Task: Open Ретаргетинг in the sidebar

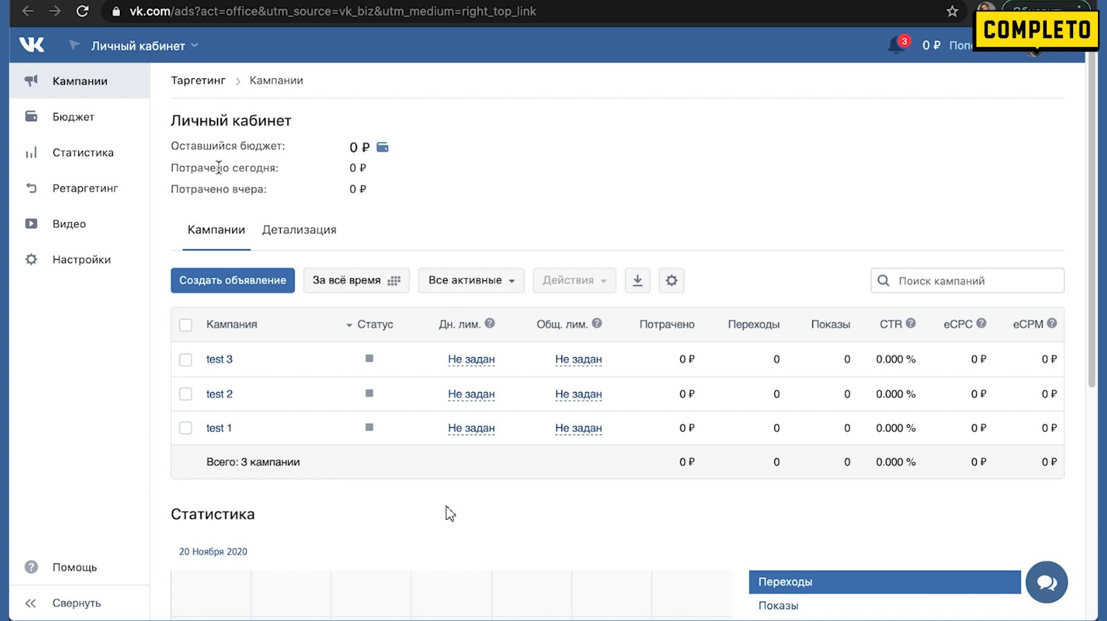Action: [80, 188]
